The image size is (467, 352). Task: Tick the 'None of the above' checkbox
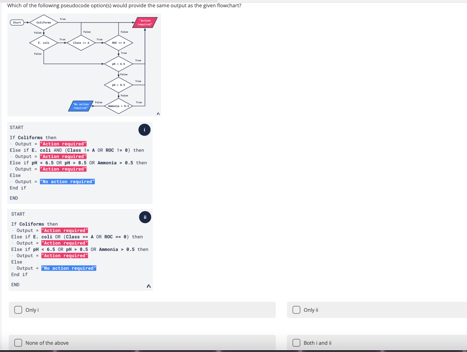(x=18, y=343)
